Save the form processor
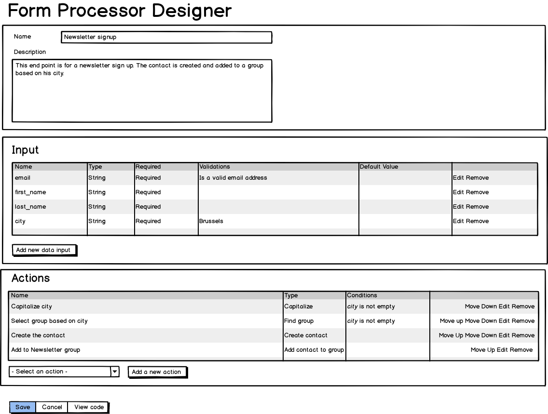 (23, 407)
